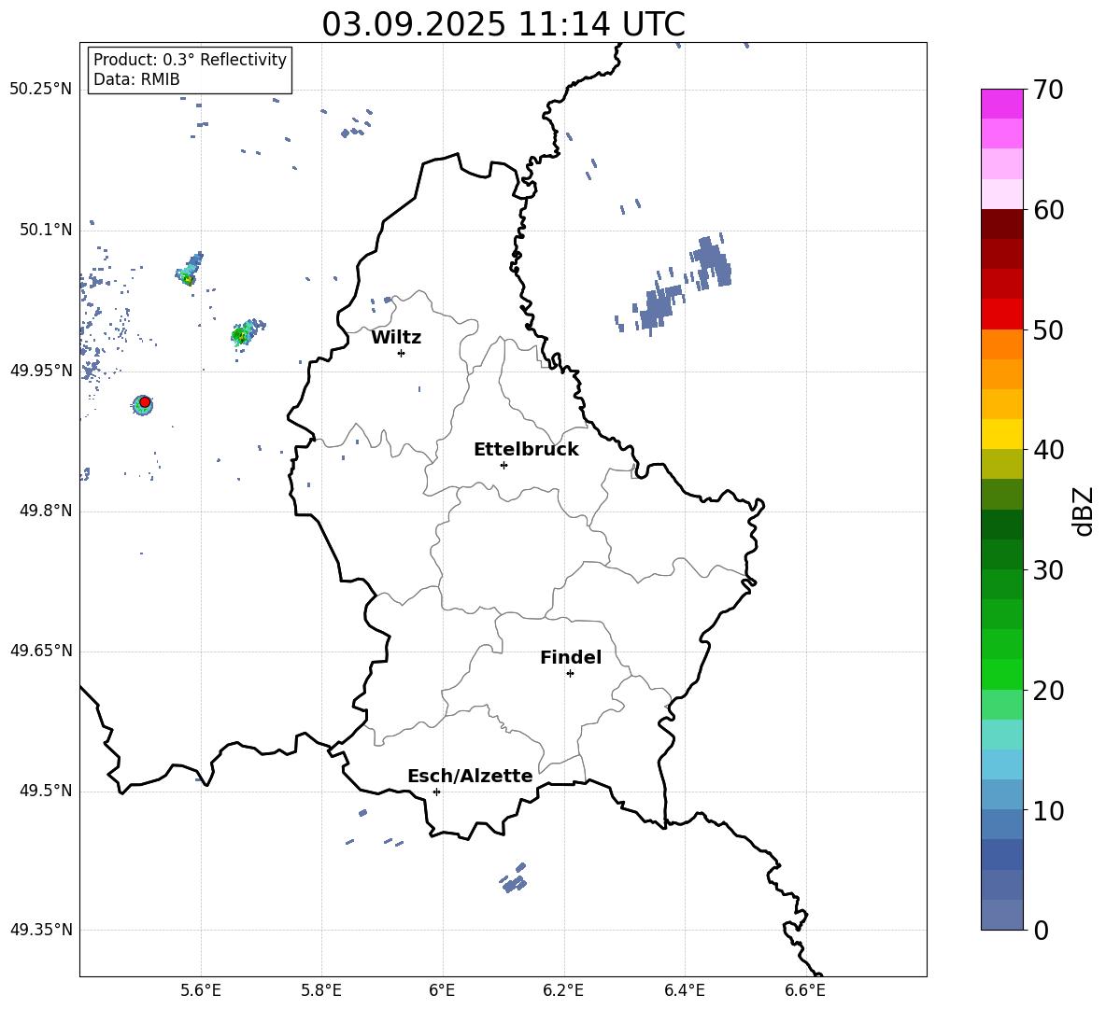This screenshot has height=1009, width=1106.
Task: Click the 49.5°N latitude label
Action: [x=46, y=791]
